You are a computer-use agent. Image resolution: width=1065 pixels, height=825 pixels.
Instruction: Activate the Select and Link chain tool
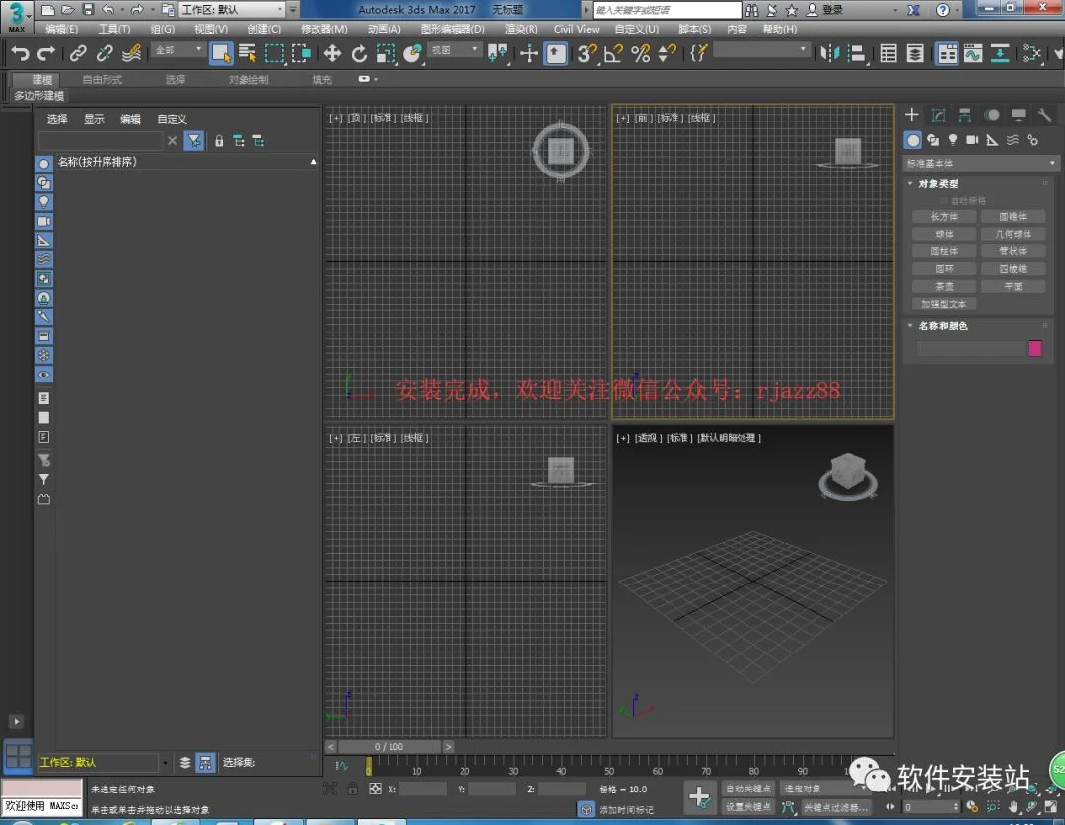pyautogui.click(x=78, y=53)
